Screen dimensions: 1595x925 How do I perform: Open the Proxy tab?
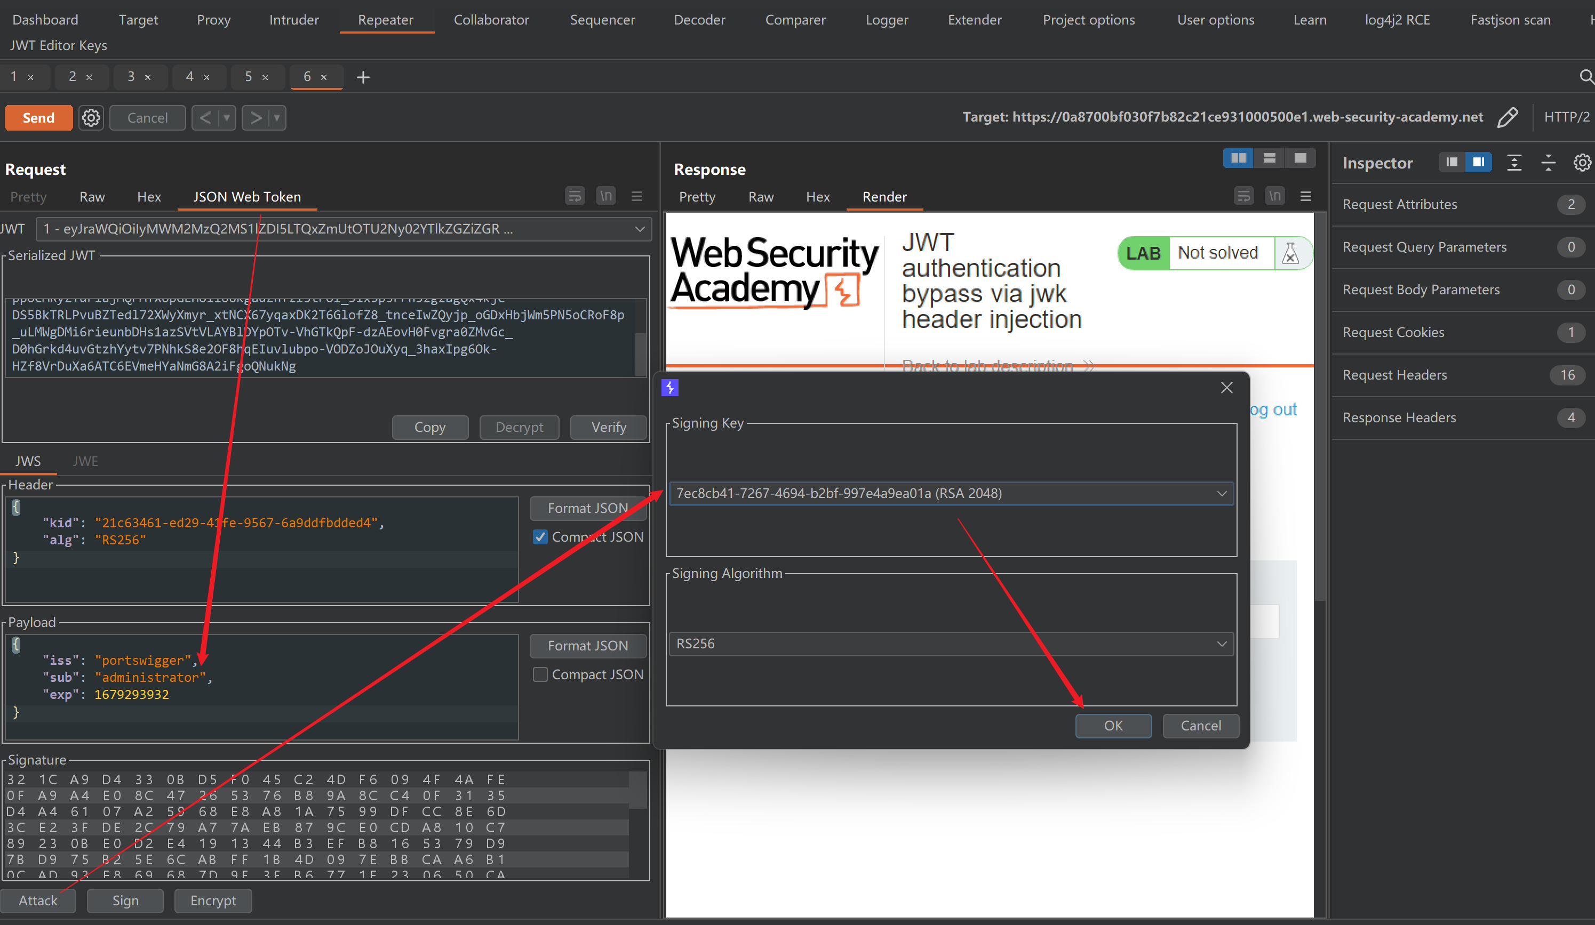coord(213,20)
